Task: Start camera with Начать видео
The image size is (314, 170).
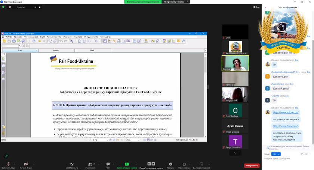Action: [x=26, y=165]
